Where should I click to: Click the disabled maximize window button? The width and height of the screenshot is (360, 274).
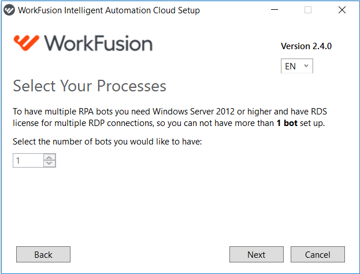308,10
